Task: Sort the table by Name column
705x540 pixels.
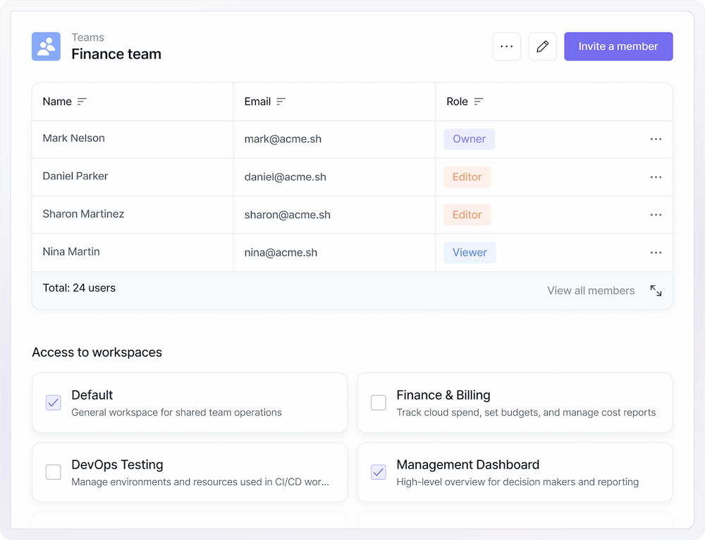Action: (x=82, y=102)
